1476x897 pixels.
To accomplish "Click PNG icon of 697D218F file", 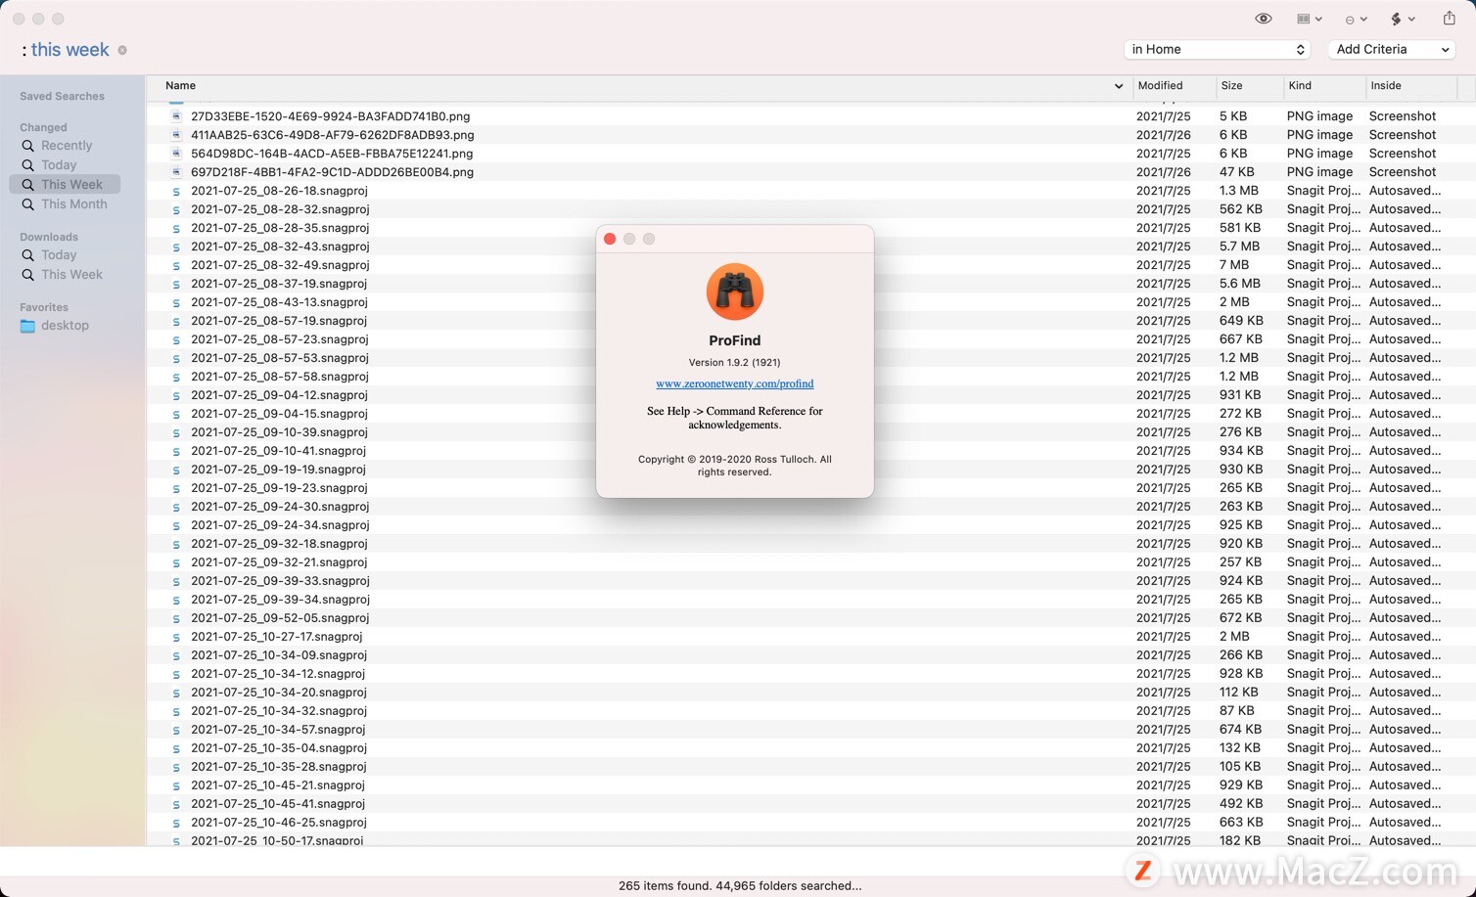I will click(176, 172).
